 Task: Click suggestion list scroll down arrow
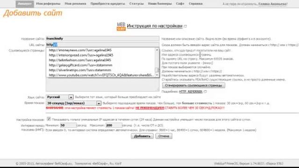pyautogui.click(x=157, y=75)
